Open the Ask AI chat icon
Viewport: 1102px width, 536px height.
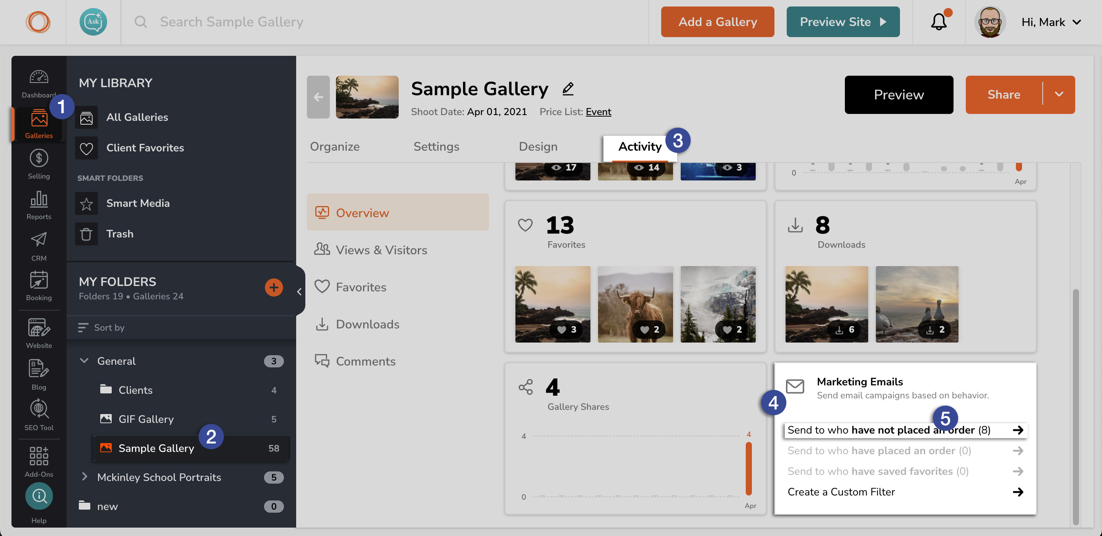tap(93, 22)
